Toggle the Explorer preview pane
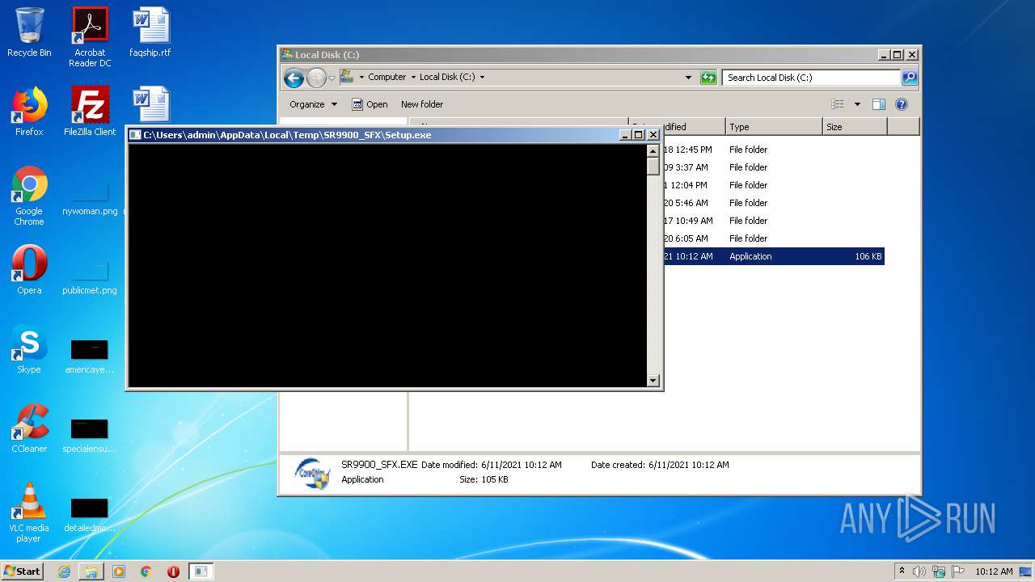 879,104
